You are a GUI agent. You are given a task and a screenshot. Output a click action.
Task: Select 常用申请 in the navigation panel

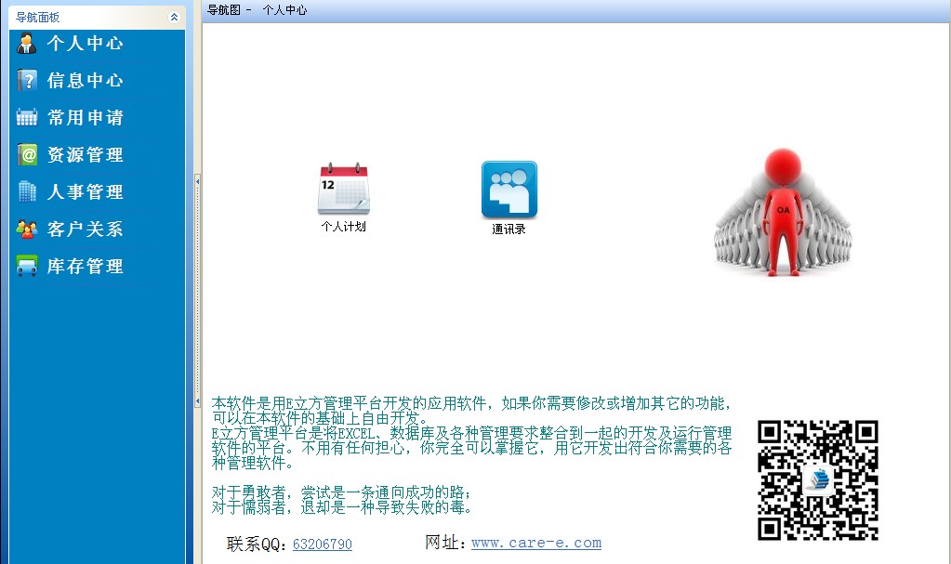point(85,117)
